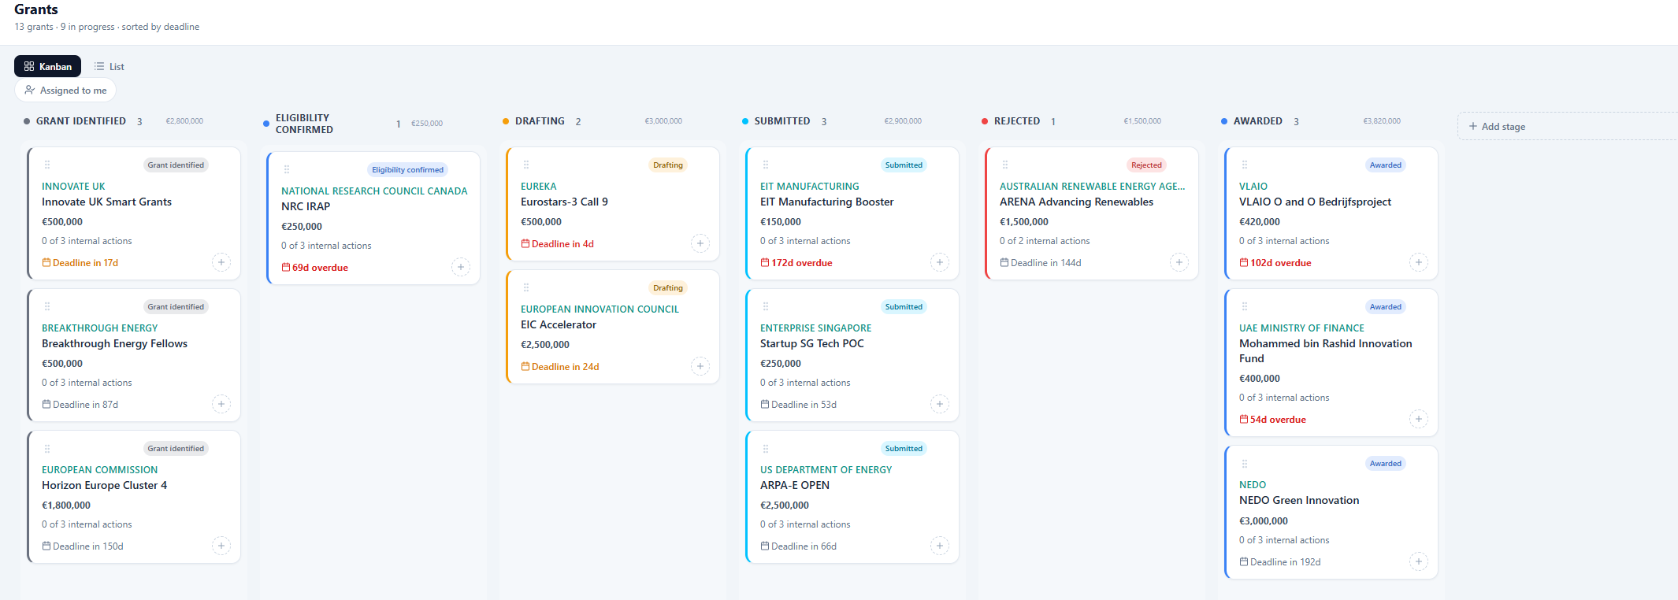The height and width of the screenshot is (600, 1678).
Task: Click plus icon on NEDO Green Innovation card
Action: pos(1419,561)
